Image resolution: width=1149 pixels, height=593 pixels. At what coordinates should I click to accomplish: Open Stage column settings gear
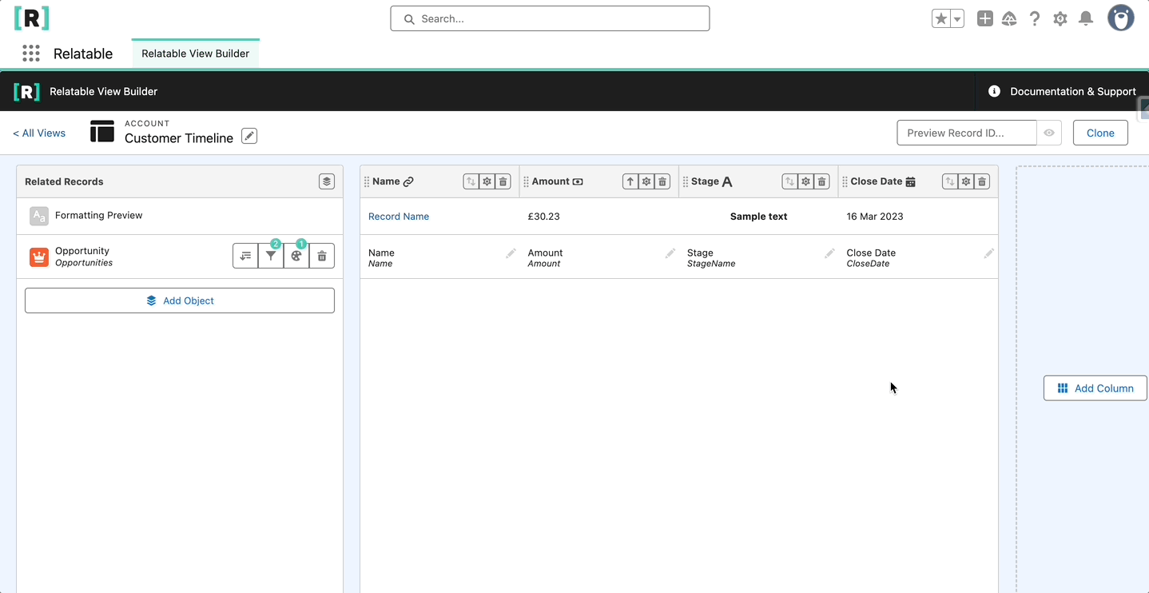(x=805, y=181)
